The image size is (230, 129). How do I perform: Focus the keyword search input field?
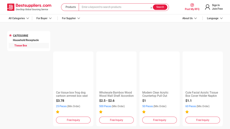point(114,7)
